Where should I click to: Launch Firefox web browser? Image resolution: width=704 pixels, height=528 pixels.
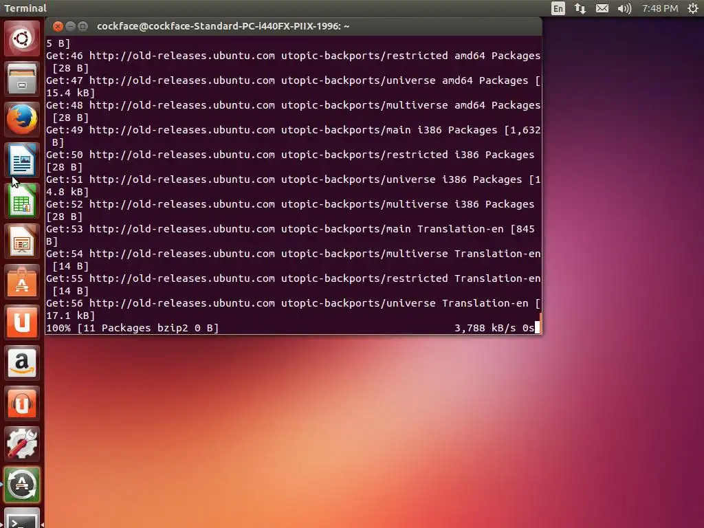pos(21,120)
